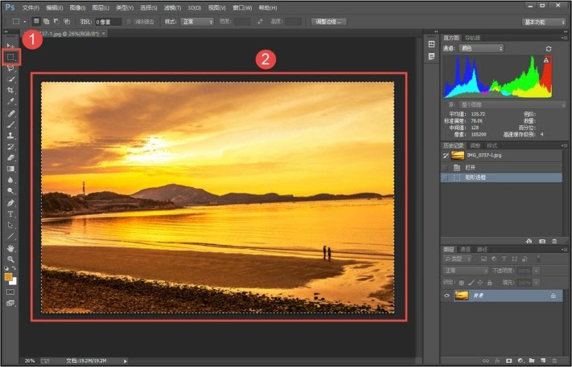The width and height of the screenshot is (572, 367).
Task: Hide the 背景 layer using eye icon
Action: pos(446,296)
